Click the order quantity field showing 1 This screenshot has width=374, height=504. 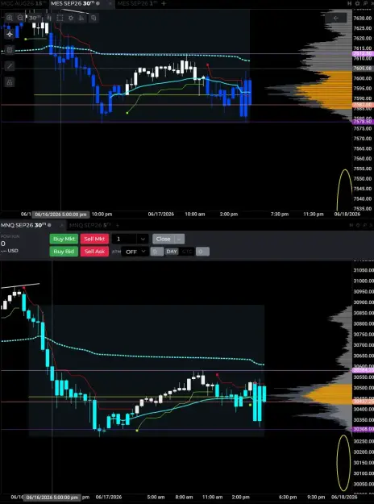coord(125,239)
